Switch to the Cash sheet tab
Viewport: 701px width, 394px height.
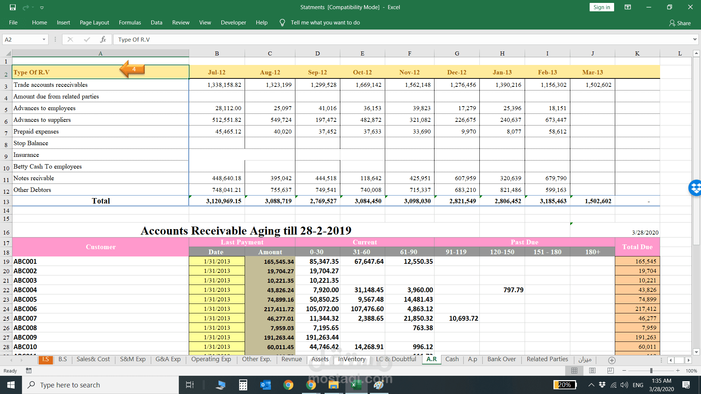452,359
